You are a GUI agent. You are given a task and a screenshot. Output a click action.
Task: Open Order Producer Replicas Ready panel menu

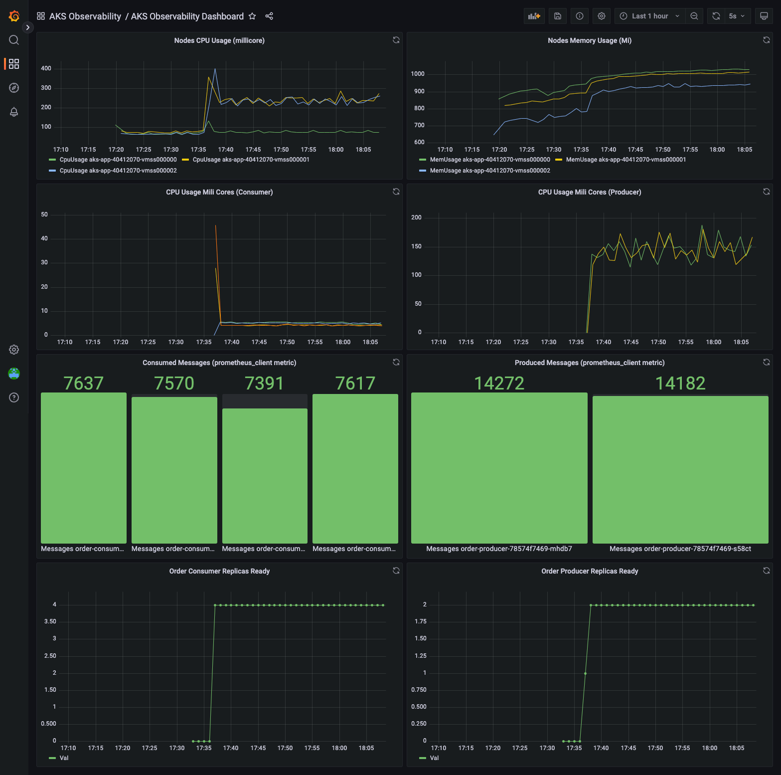[x=590, y=571]
